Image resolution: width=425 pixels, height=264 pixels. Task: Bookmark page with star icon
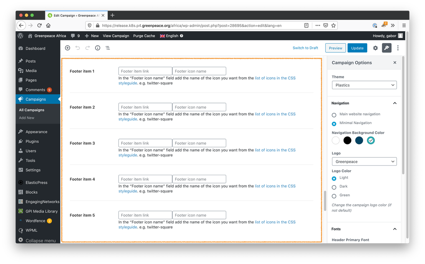click(333, 25)
